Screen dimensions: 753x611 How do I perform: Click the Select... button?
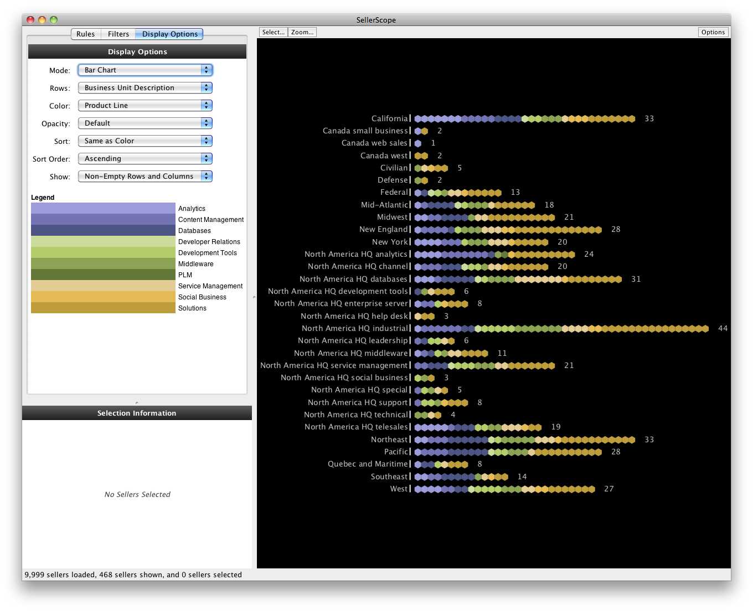pyautogui.click(x=274, y=32)
